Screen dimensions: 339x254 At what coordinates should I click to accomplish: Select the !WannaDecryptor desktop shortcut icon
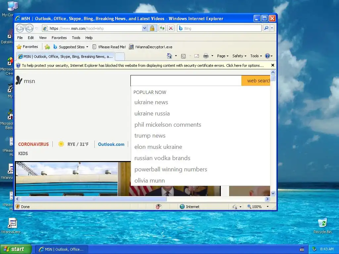[13, 226]
